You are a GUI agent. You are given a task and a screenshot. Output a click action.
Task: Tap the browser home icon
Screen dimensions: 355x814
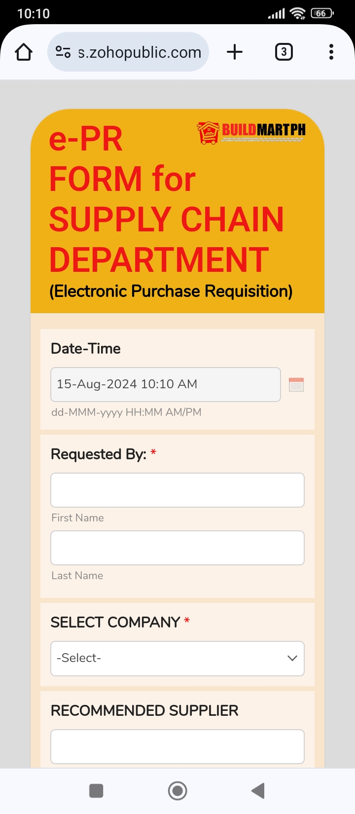click(24, 52)
